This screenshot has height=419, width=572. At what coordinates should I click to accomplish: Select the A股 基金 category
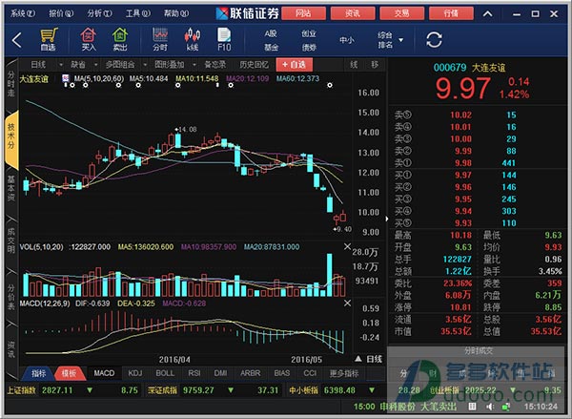point(271,40)
